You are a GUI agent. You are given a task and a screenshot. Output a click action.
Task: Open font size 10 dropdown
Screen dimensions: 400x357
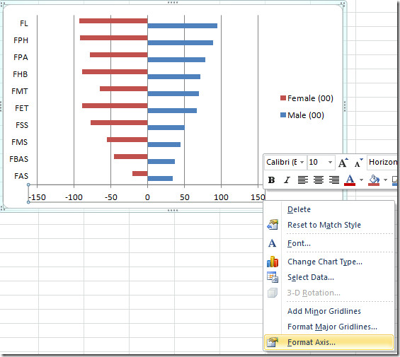[330, 163]
